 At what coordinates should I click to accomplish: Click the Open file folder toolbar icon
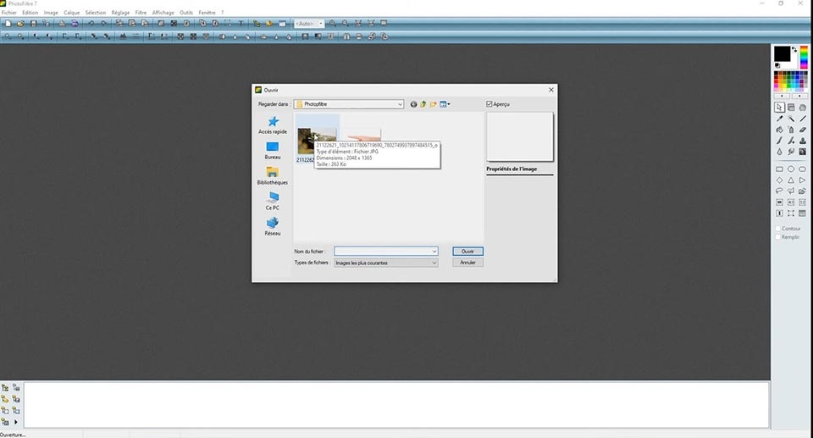click(x=21, y=24)
